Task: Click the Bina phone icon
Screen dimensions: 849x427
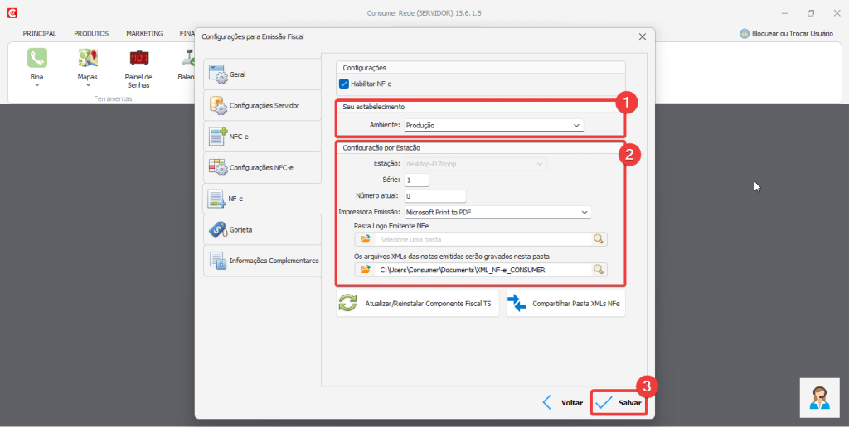Action: point(36,58)
